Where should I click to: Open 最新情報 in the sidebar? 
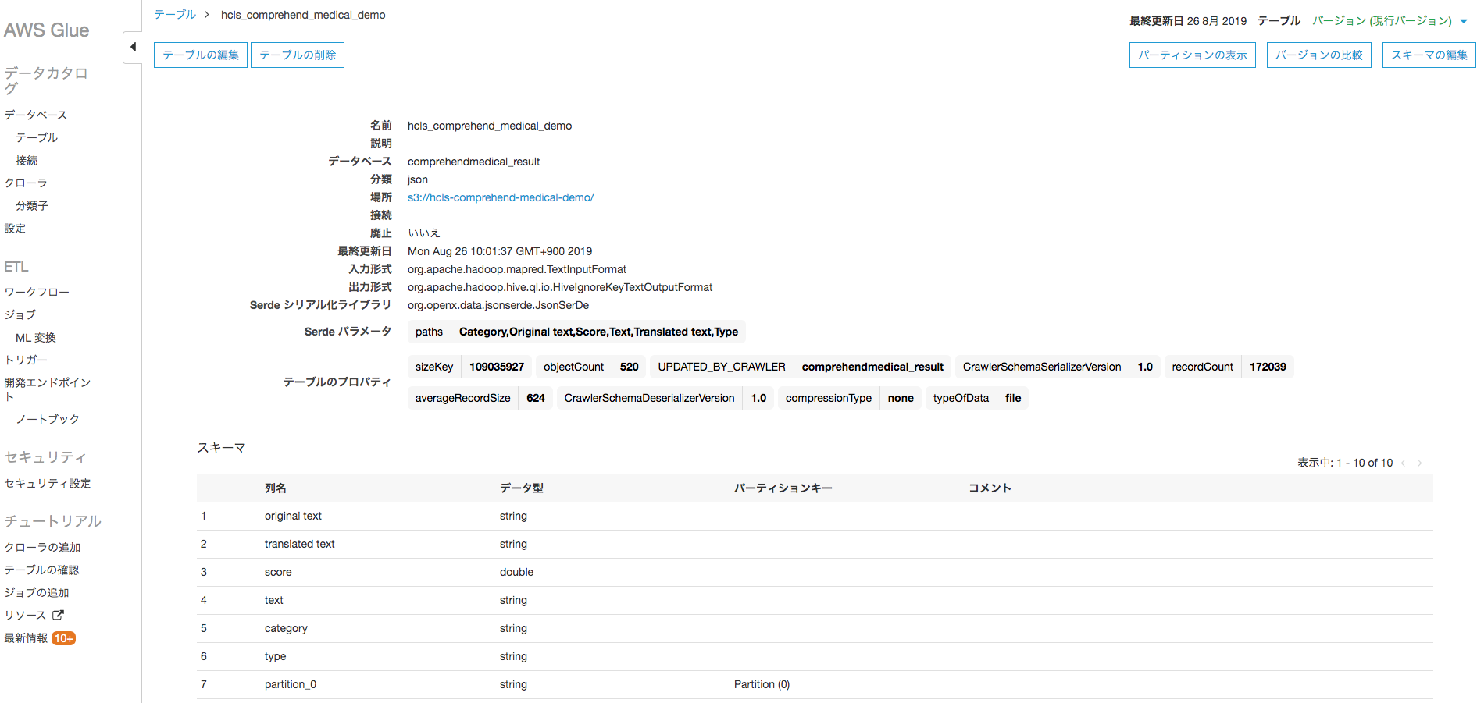tap(26, 638)
